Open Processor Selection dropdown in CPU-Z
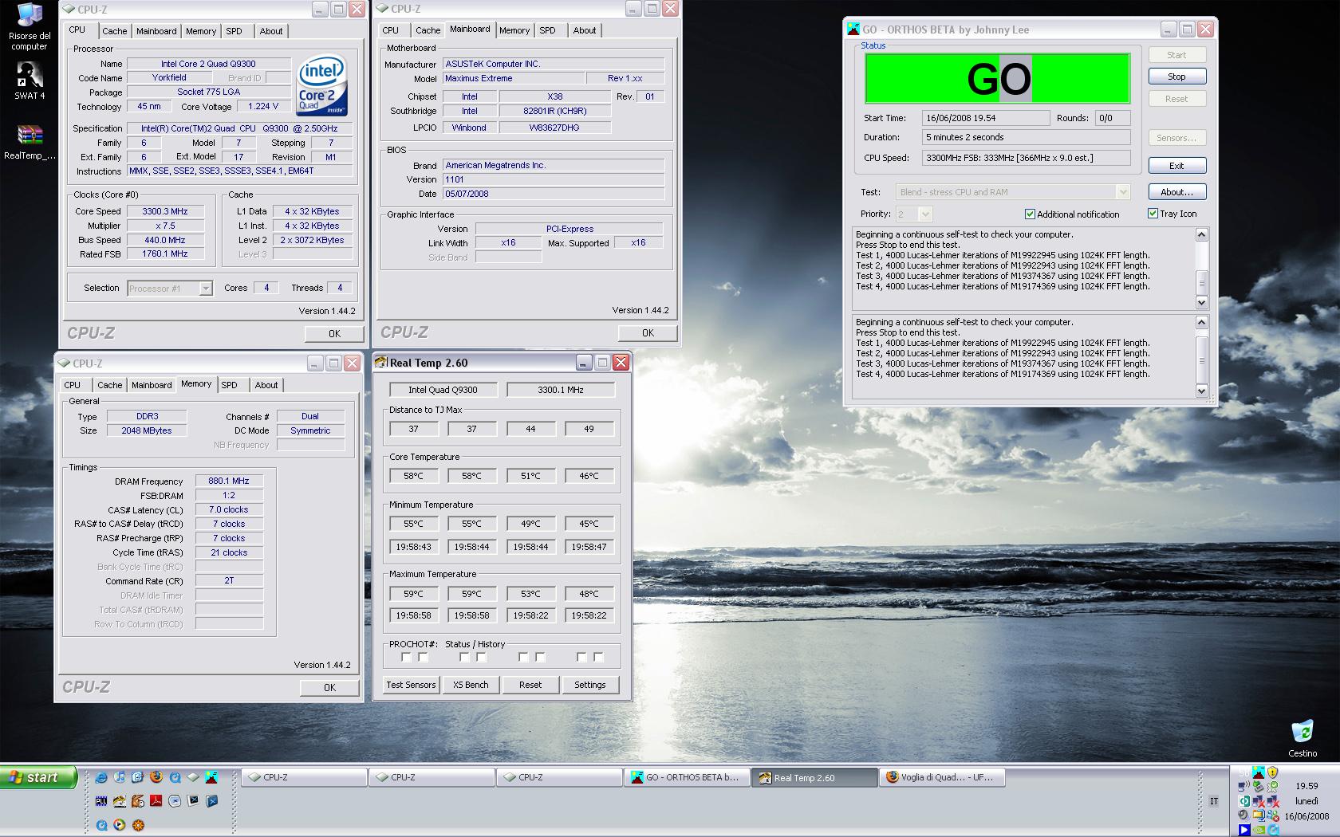Image resolution: width=1340 pixels, height=837 pixels. coord(206,289)
